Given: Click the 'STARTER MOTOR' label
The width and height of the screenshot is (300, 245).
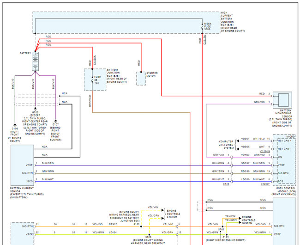Looking at the screenshot, I should pos(152,74).
